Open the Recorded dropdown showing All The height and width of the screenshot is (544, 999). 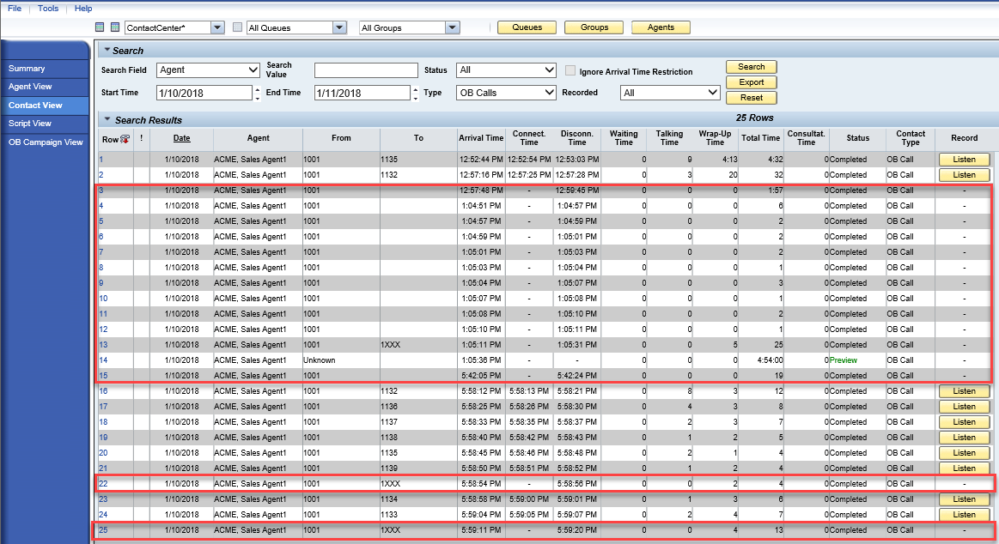[x=670, y=93]
